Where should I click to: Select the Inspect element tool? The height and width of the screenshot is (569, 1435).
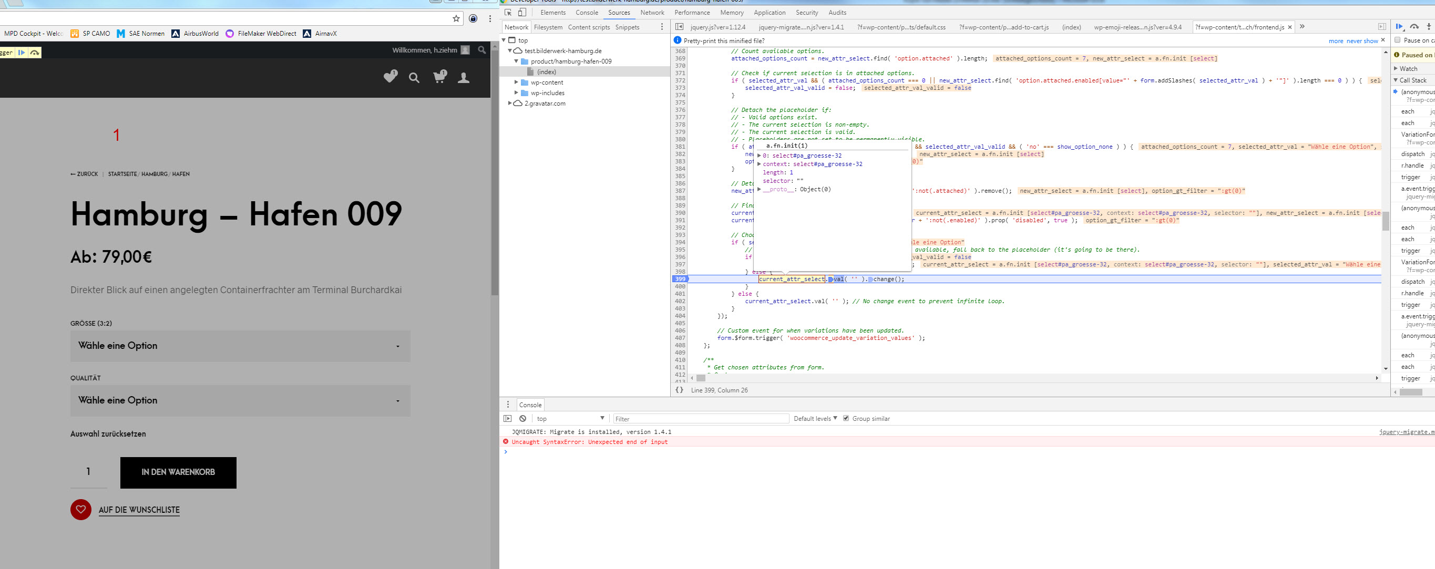[508, 12]
